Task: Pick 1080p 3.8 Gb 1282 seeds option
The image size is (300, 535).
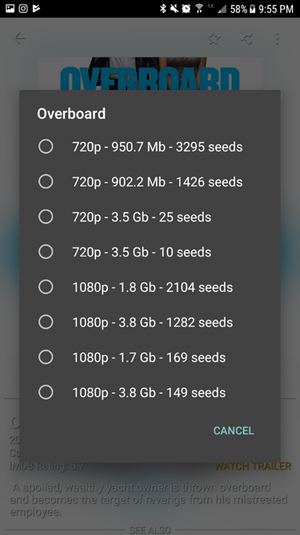Action: click(150, 322)
